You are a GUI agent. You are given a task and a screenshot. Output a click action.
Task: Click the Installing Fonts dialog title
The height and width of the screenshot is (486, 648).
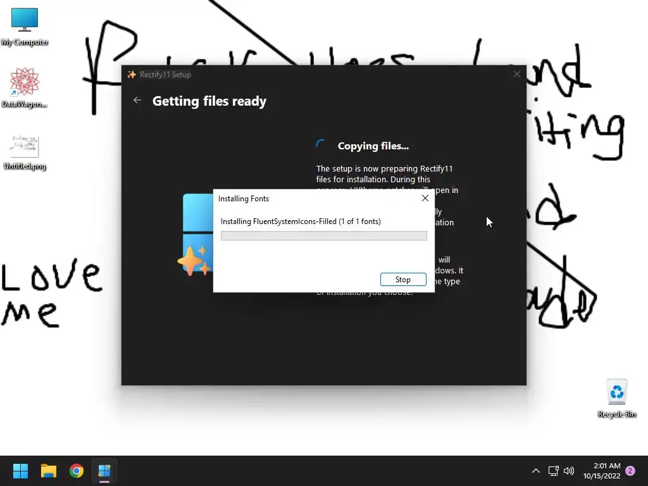pos(244,199)
